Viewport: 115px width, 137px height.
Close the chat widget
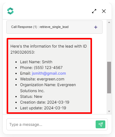104,11
